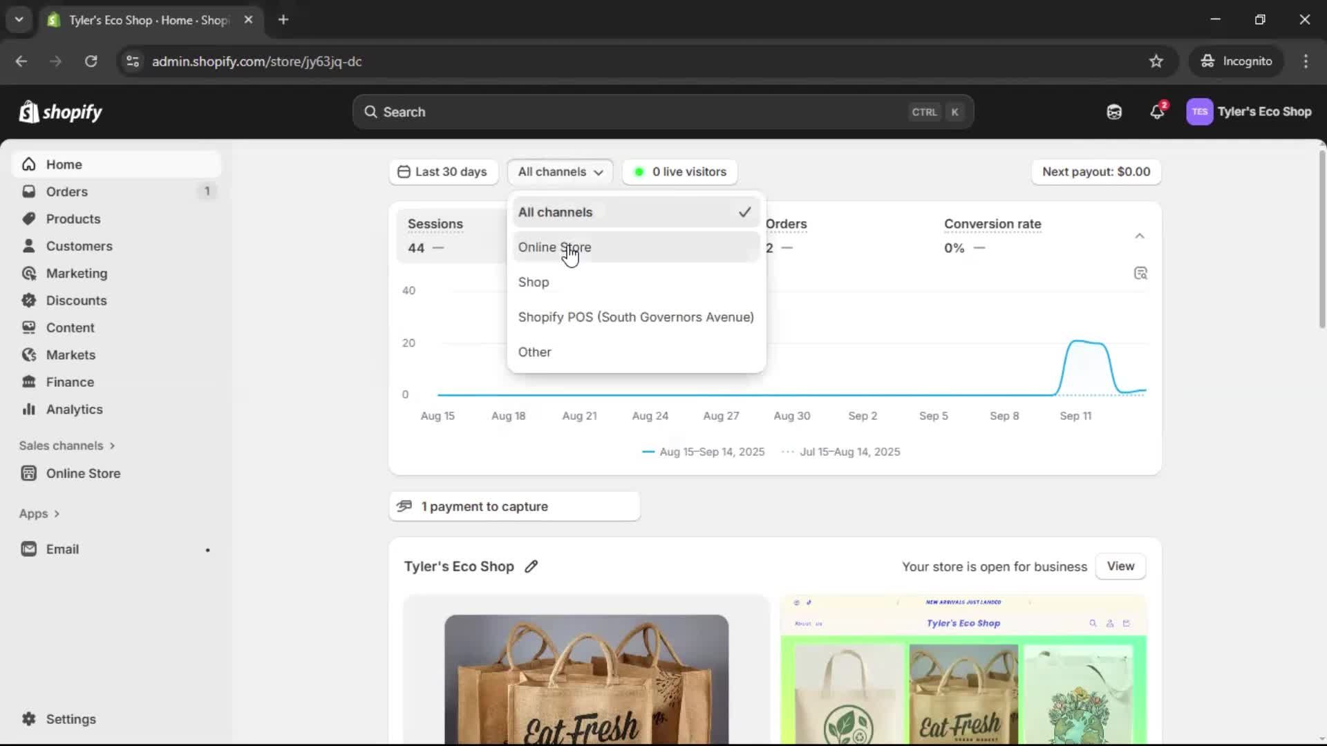Open the notifications bell
Viewport: 1327px width, 746px height.
1158,112
